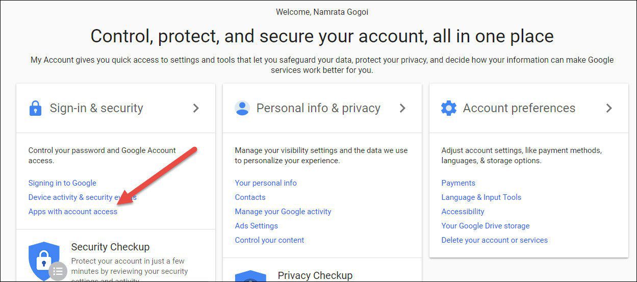Open Language & Input Tools link
This screenshot has height=282, width=637.
481,197
